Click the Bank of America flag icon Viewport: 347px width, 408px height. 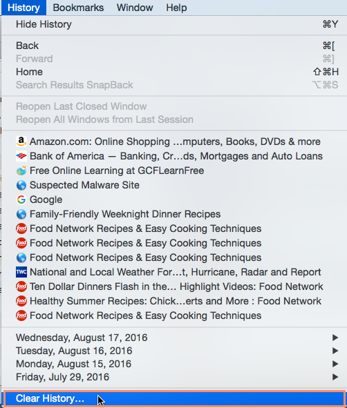pos(21,156)
